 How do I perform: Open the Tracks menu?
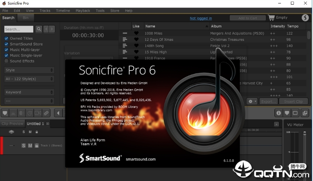pos(45,11)
